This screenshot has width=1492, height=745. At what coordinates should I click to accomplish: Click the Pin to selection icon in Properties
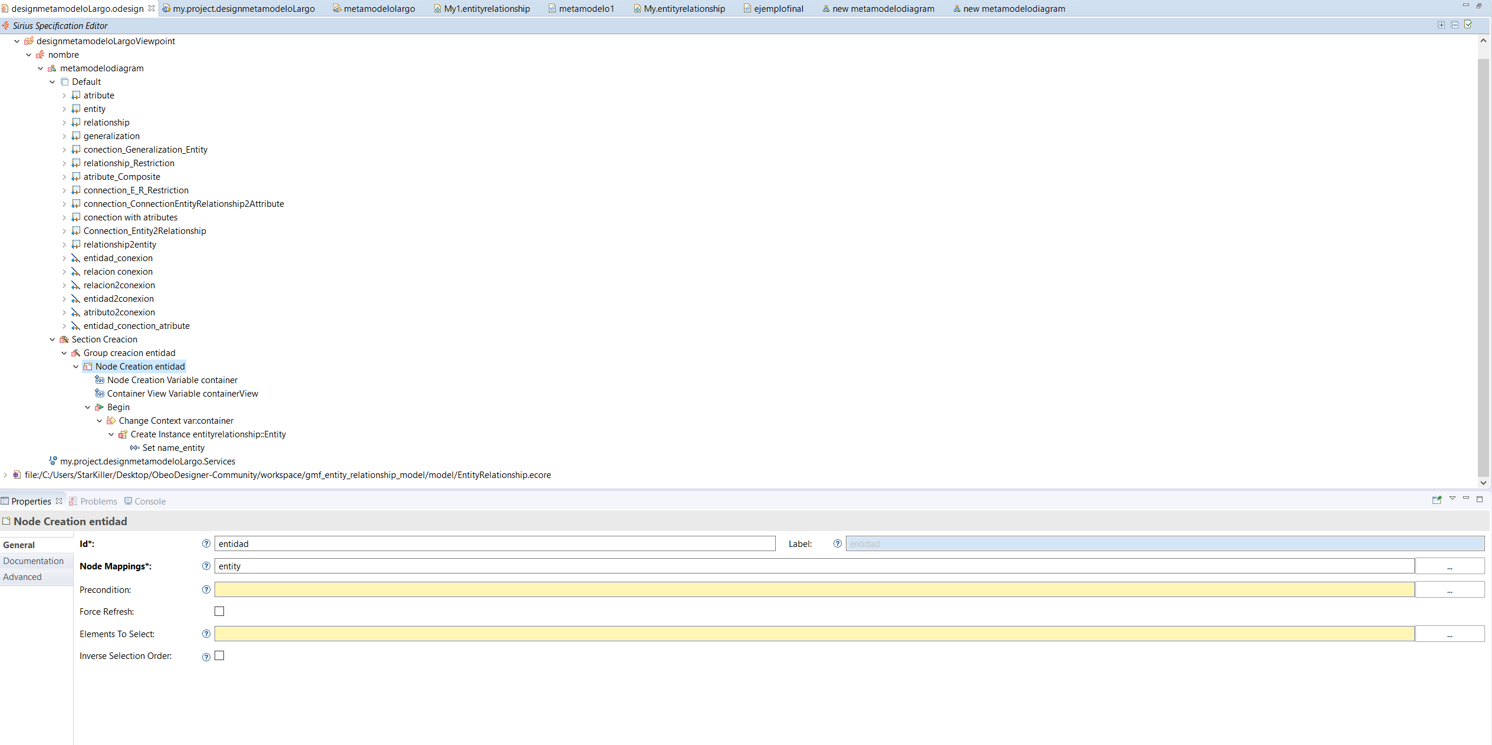pos(1437,500)
